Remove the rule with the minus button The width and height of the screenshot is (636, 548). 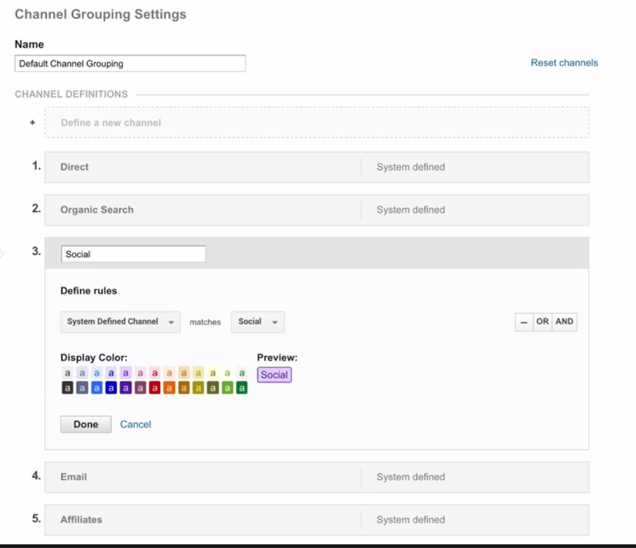(523, 322)
